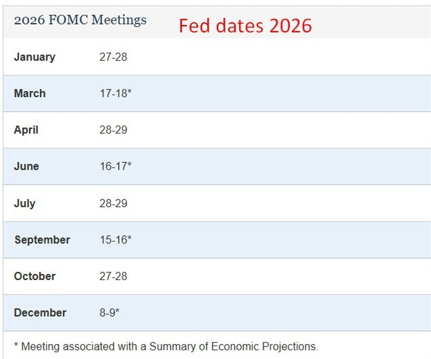
Task: Select the September 15-16* meeting dates
Action: click(116, 240)
